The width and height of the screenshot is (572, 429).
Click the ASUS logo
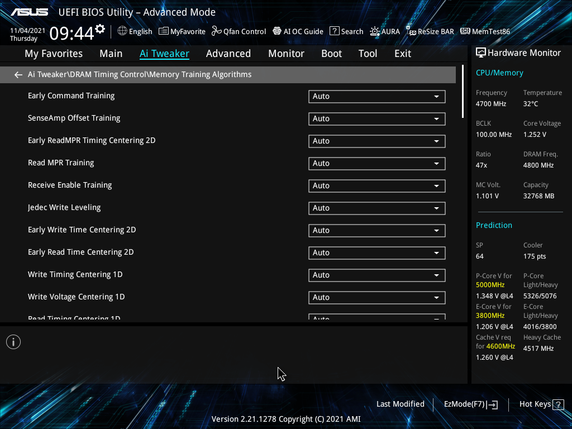(x=29, y=12)
